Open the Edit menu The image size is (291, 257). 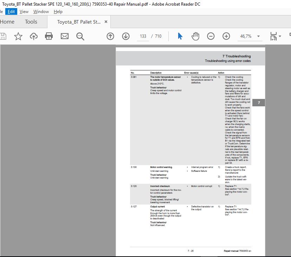point(11,12)
